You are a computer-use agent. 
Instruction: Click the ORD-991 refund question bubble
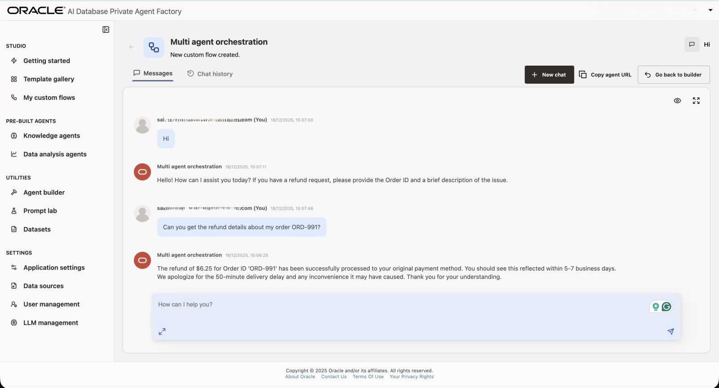pyautogui.click(x=242, y=227)
